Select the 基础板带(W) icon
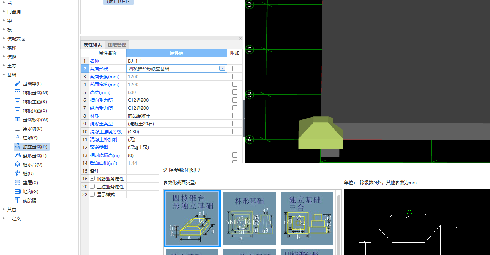This screenshot has width=490, height=255. click(x=17, y=119)
